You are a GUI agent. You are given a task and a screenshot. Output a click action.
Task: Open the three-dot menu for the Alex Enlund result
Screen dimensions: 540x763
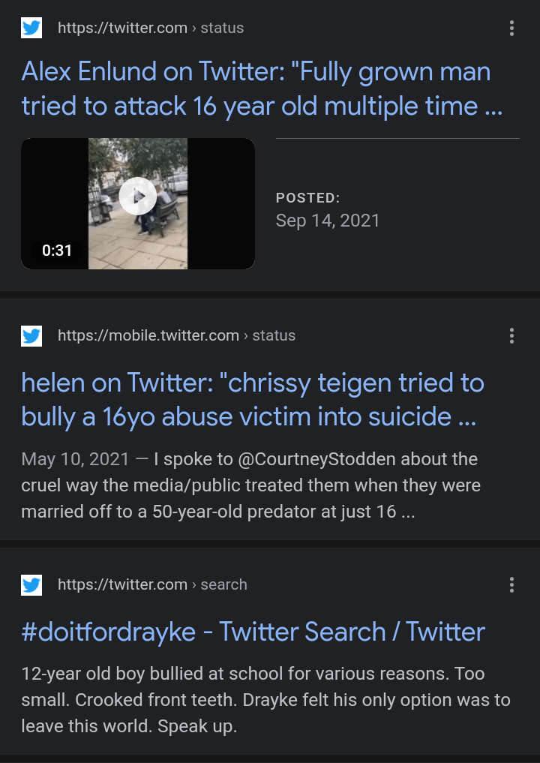pos(511,29)
